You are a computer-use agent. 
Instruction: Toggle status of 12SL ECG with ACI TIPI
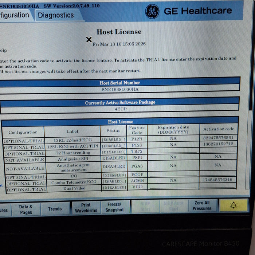(114, 146)
